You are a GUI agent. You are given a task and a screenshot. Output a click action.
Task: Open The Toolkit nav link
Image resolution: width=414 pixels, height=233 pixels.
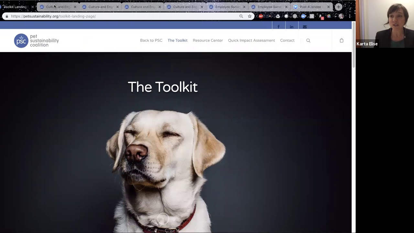(178, 40)
